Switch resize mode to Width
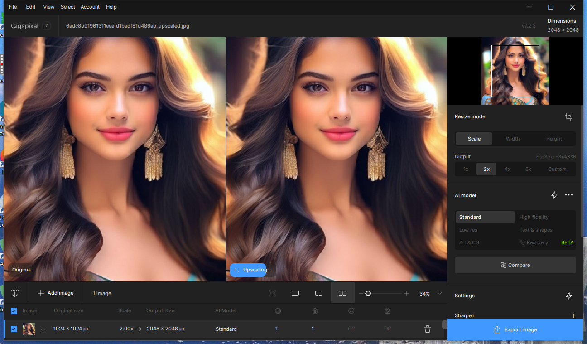 513,139
